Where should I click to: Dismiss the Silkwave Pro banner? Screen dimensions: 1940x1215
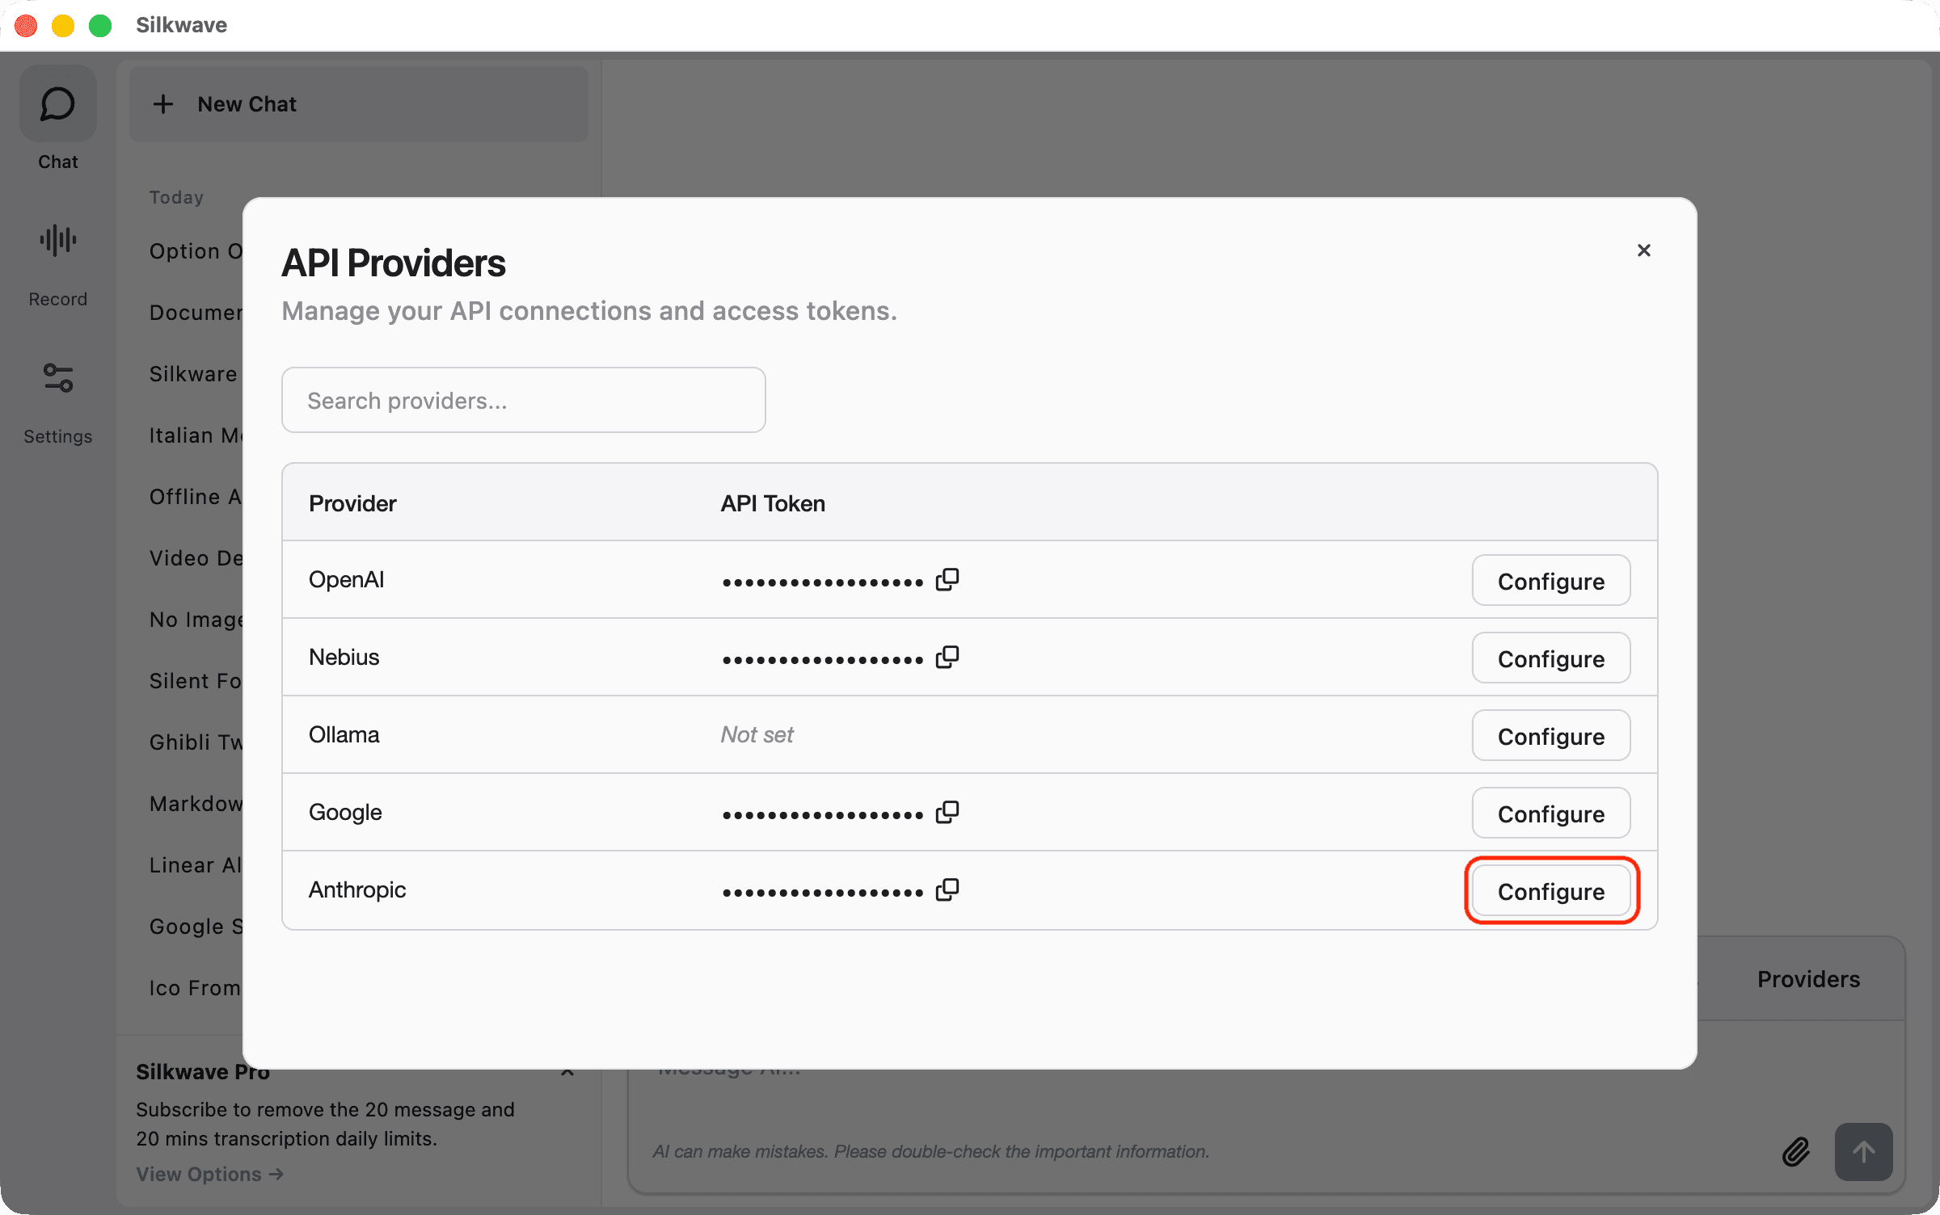tap(567, 1074)
